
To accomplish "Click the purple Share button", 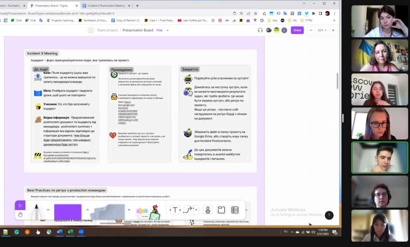I will tap(297, 30).
